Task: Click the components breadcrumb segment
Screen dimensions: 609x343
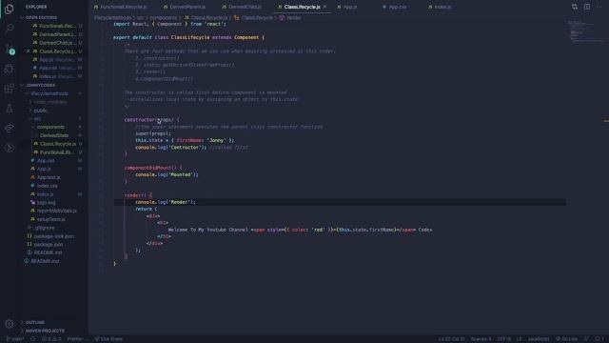Action: coord(163,17)
